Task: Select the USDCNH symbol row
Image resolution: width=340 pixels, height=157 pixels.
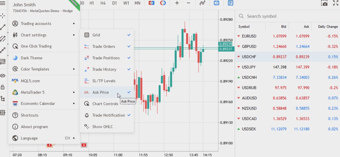Action: pos(288,77)
